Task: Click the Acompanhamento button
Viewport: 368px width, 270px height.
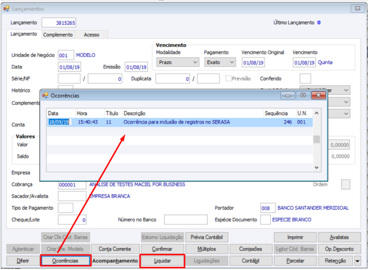Action: [x=115, y=261]
